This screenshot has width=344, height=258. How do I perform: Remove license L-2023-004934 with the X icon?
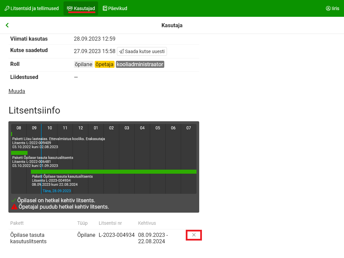click(194, 235)
